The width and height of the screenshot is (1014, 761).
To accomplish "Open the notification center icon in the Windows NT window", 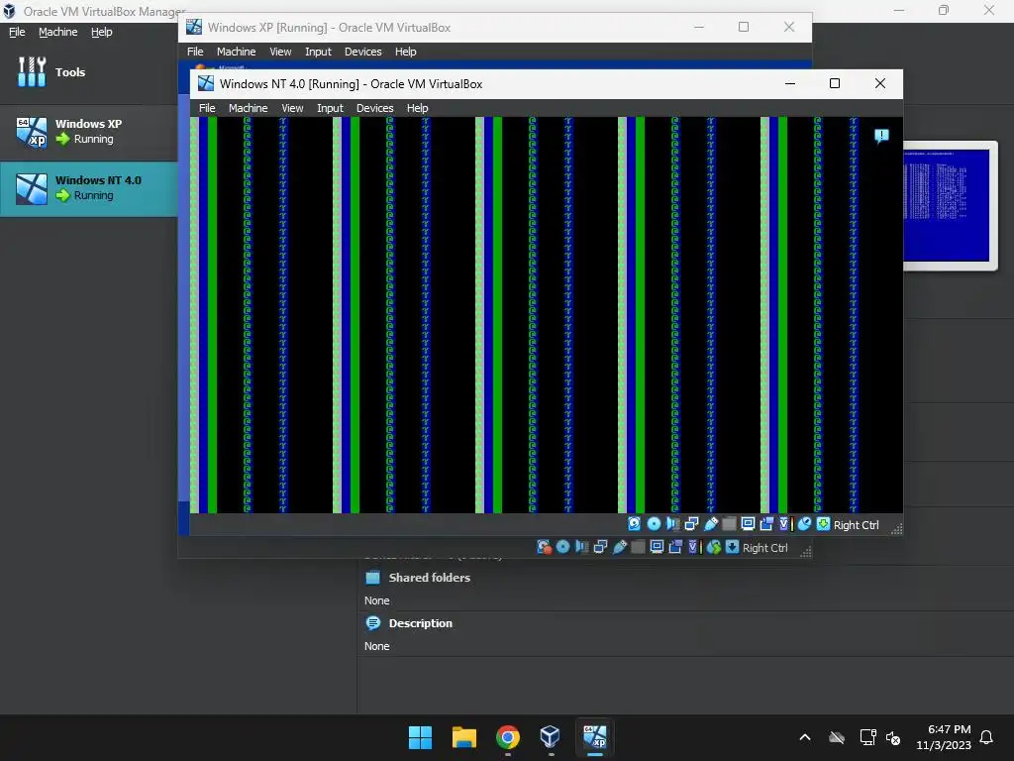I will (881, 136).
